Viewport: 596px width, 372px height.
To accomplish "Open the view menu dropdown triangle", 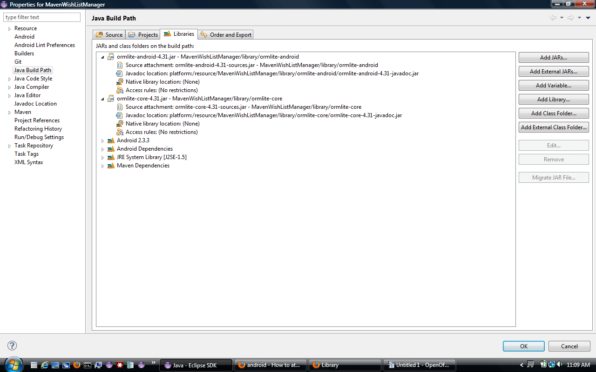I will [x=588, y=18].
